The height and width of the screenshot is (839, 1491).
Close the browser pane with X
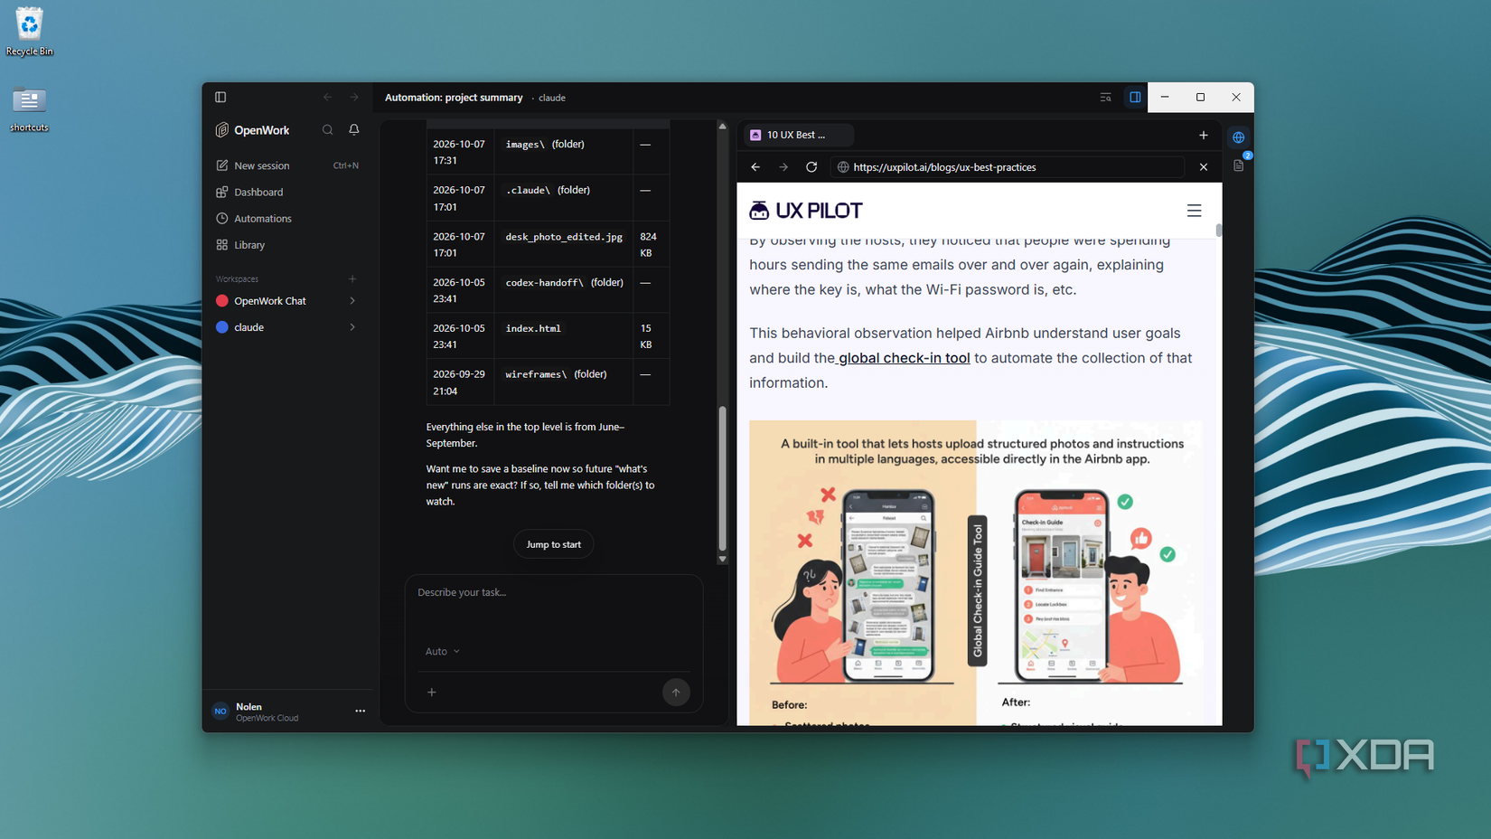[x=1204, y=167]
